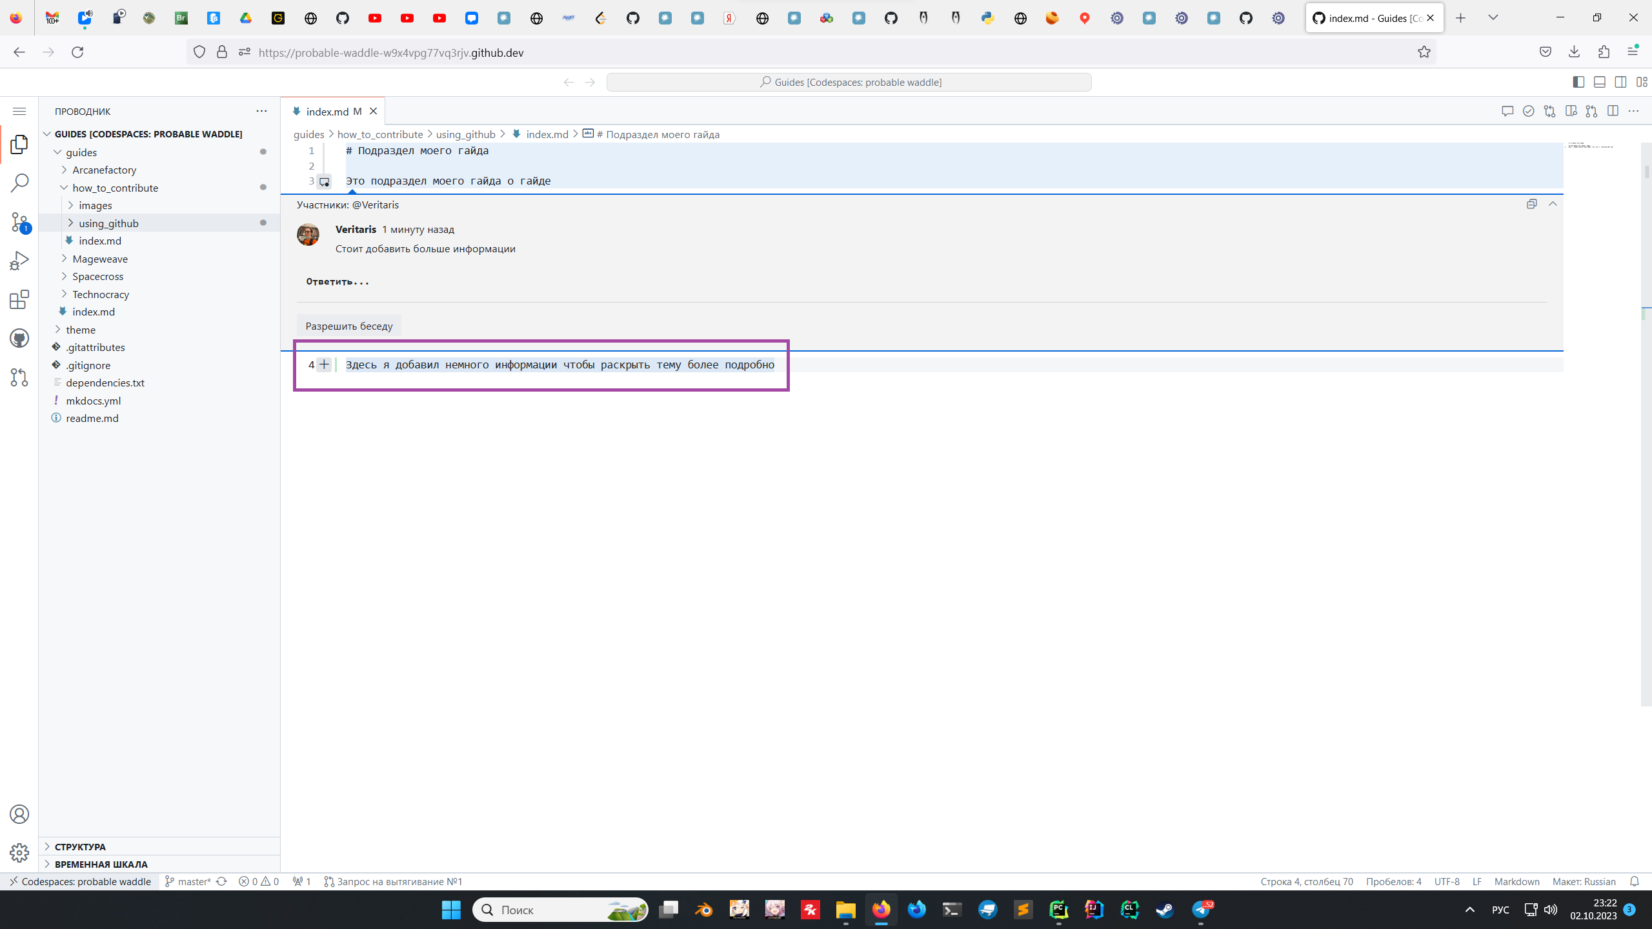This screenshot has width=1652, height=929.
Task: Open Pull Requests view in activity bar
Action: [19, 377]
